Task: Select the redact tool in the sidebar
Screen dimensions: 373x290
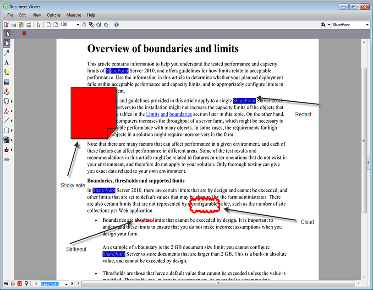Action: (x=7, y=140)
